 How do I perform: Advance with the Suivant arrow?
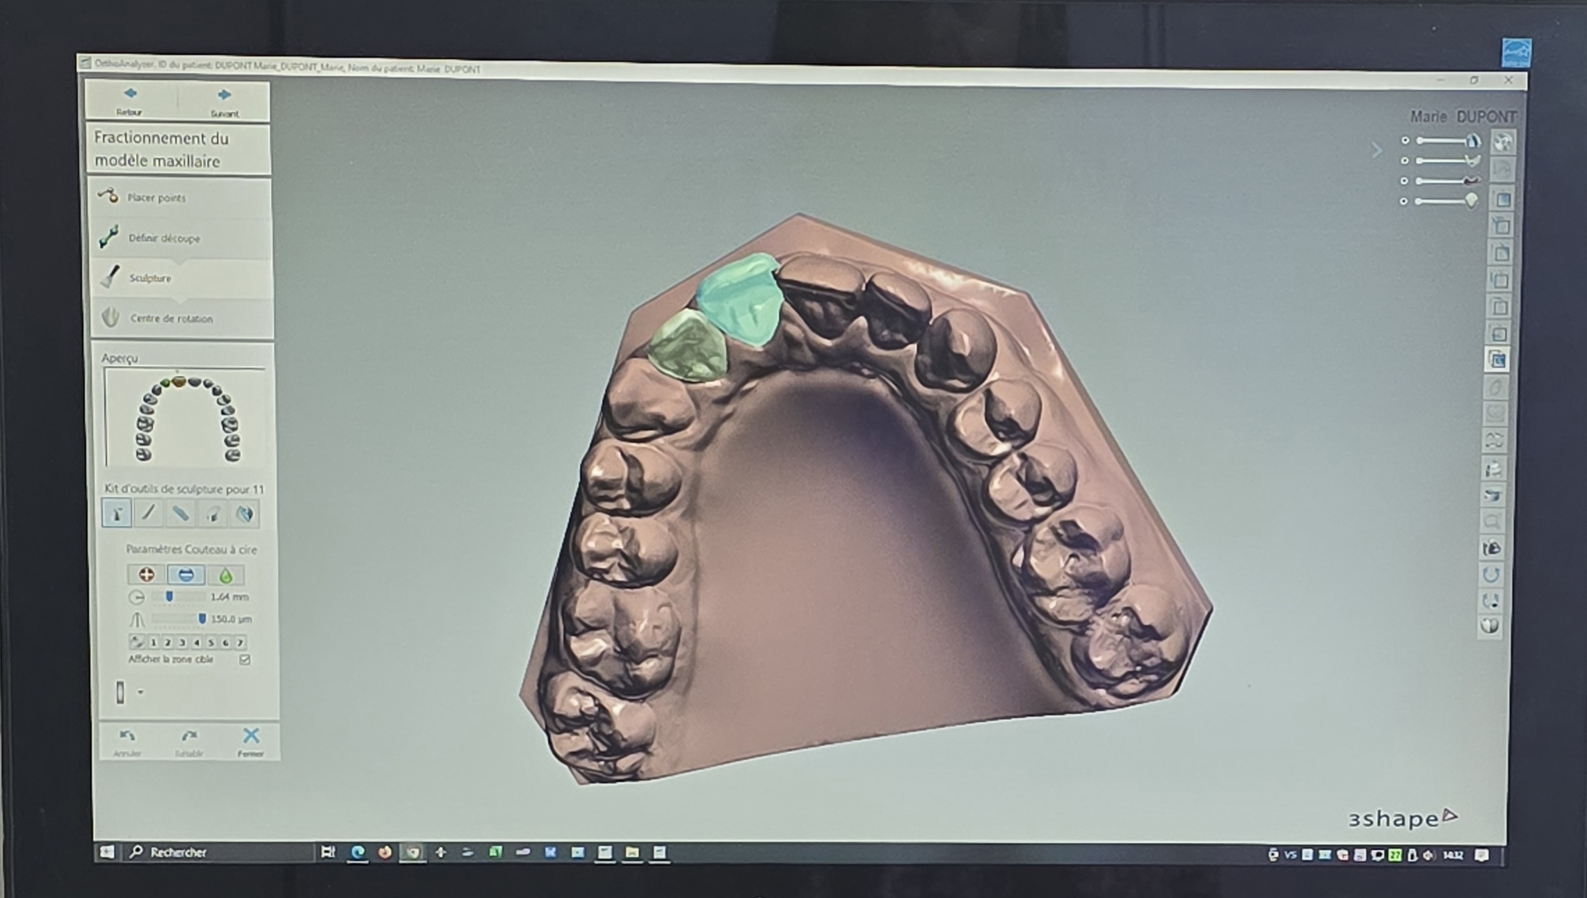224,101
